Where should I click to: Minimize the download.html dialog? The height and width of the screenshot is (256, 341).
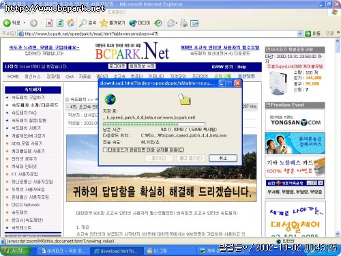(222, 83)
